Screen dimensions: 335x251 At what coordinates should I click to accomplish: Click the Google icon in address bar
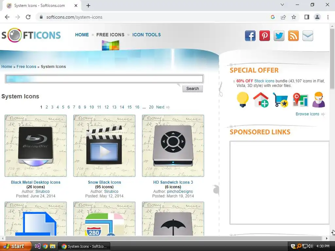click(273, 17)
